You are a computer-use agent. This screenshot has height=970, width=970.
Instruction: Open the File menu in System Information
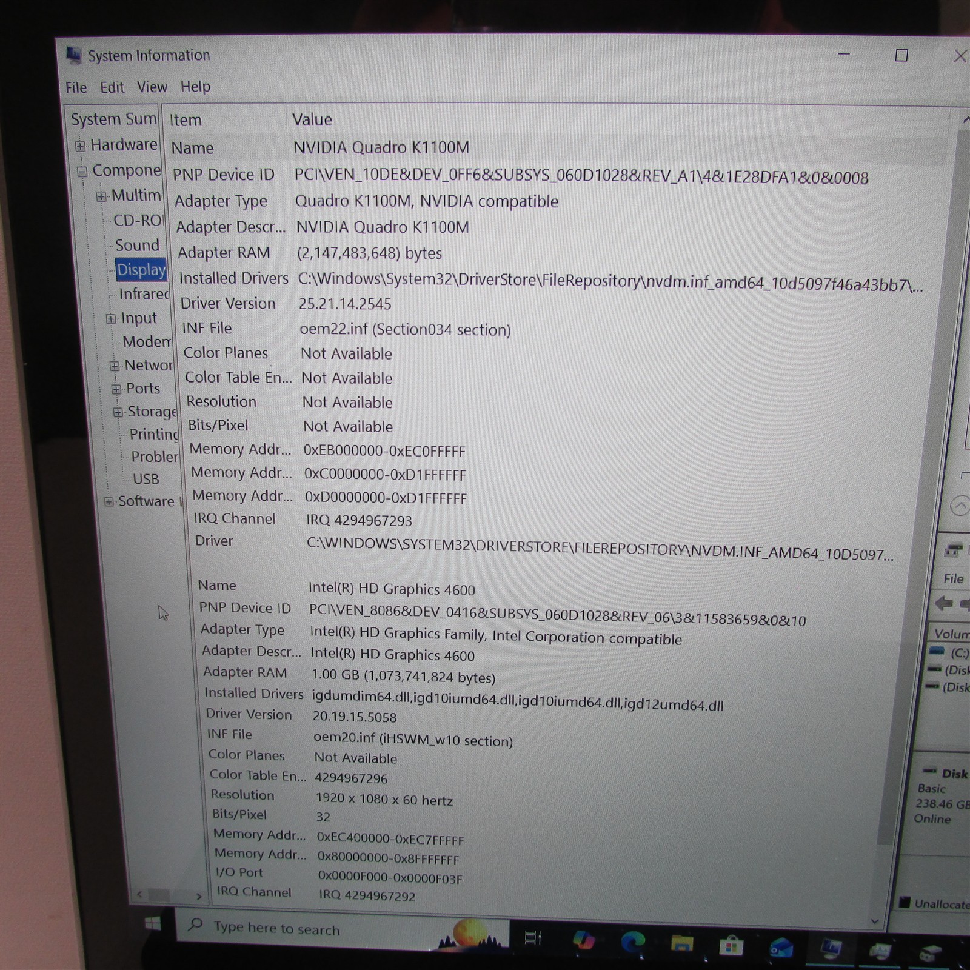(x=76, y=87)
